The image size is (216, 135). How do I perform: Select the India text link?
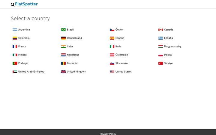(x=70, y=46)
